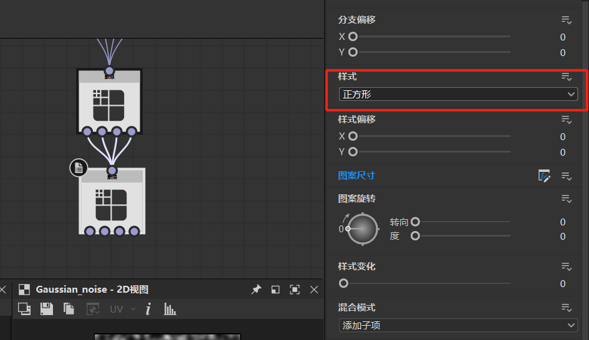Click the 分支偏移 X slider handle

click(353, 36)
